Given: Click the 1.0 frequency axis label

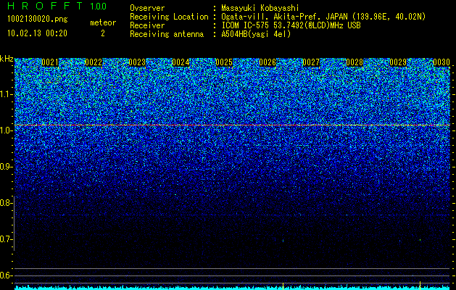Looking at the screenshot, I should (x=5, y=130).
